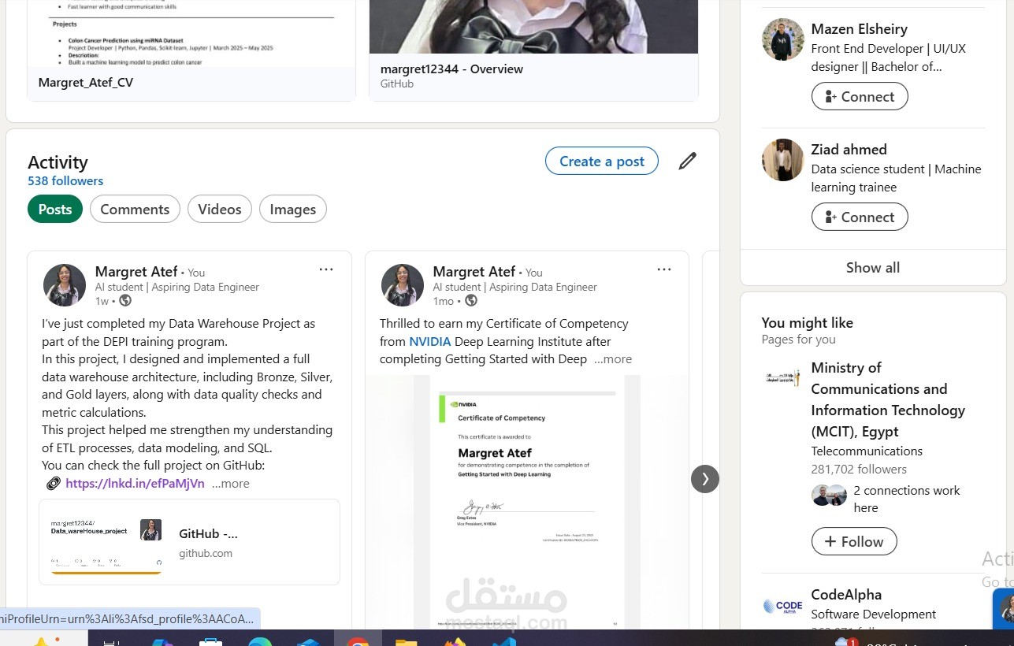Expand Data Warehouse post with …more

click(x=231, y=484)
